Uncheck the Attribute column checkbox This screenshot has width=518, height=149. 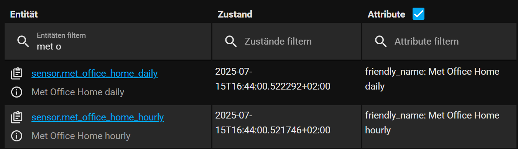[x=418, y=14]
